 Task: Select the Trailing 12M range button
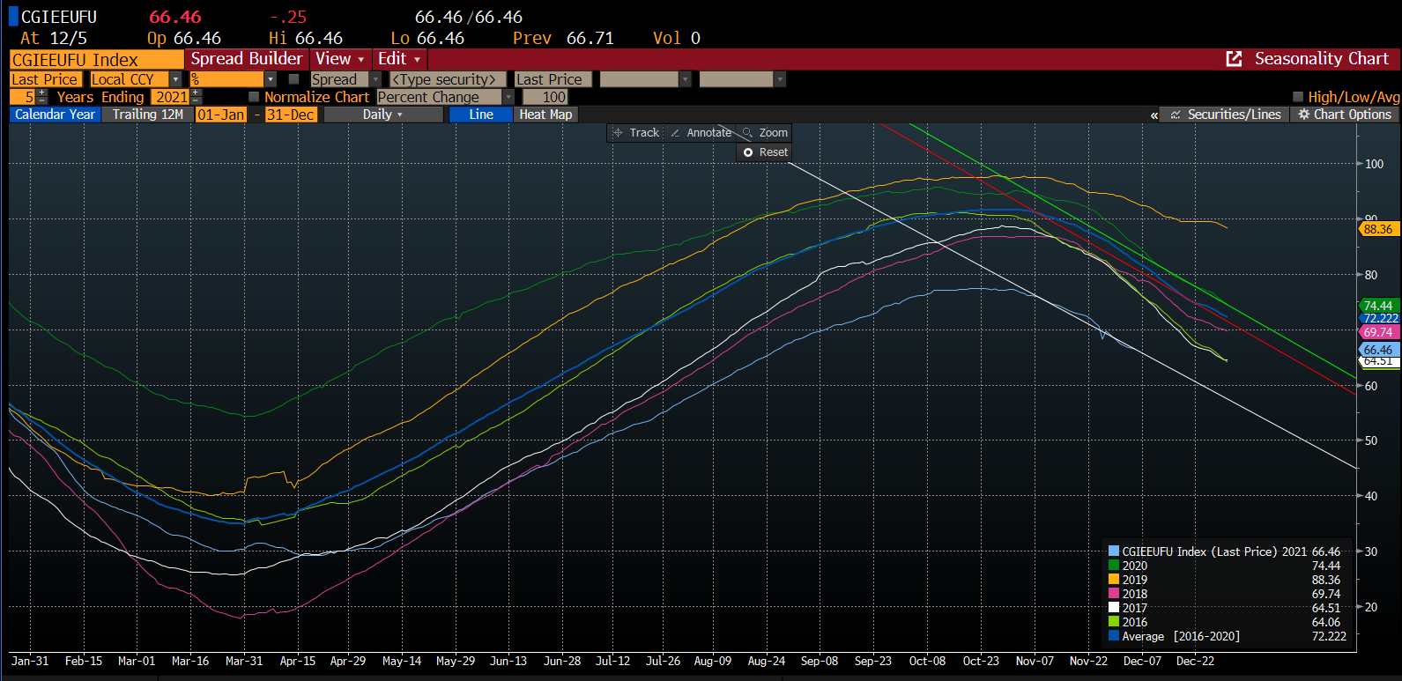(147, 115)
